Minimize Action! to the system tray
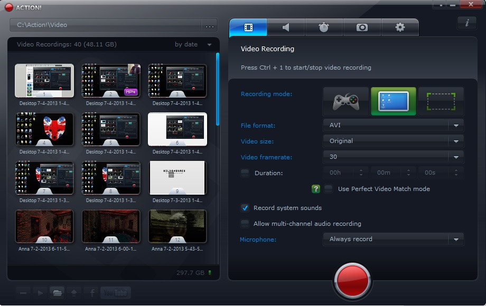The image size is (486, 306). [x=441, y=5]
